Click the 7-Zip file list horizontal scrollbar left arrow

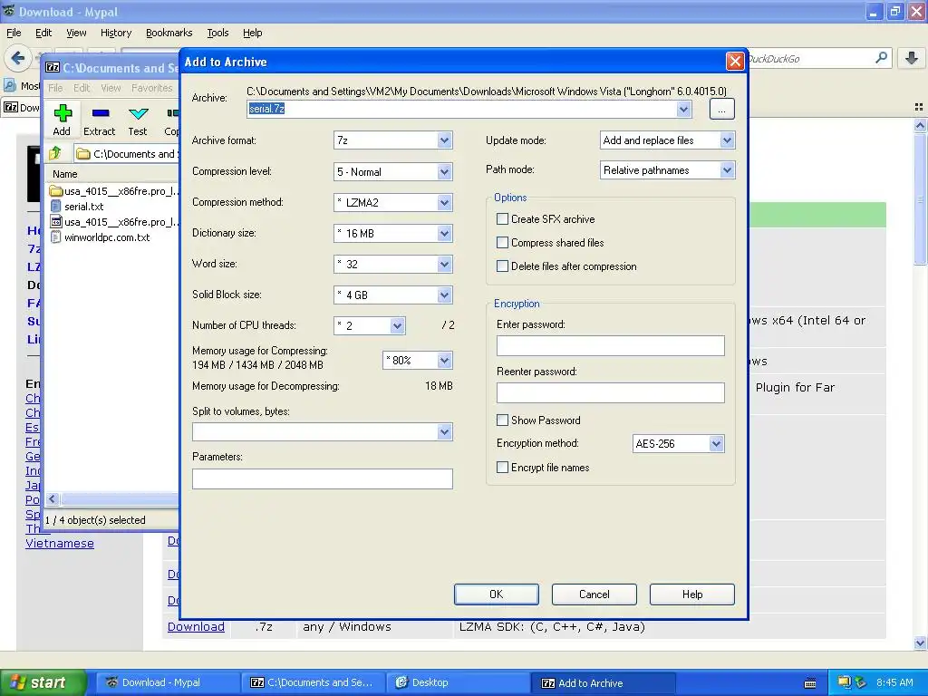click(x=52, y=499)
